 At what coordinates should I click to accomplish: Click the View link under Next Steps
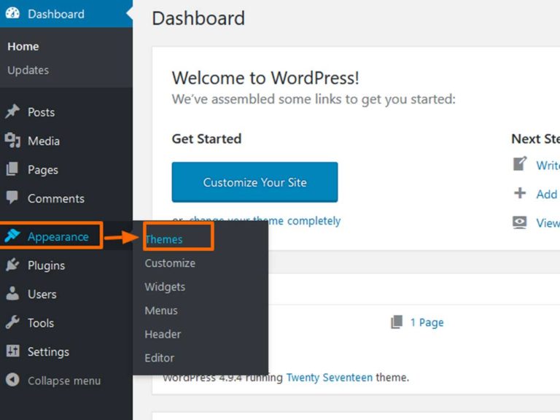pyautogui.click(x=548, y=223)
